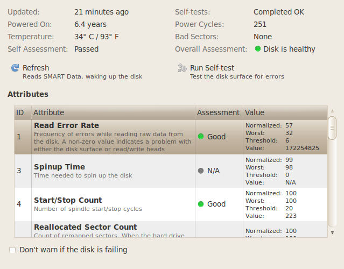Click the Start/Stop raw value 223
Image resolution: width=344 pixels, height=269 pixels.
click(291, 216)
